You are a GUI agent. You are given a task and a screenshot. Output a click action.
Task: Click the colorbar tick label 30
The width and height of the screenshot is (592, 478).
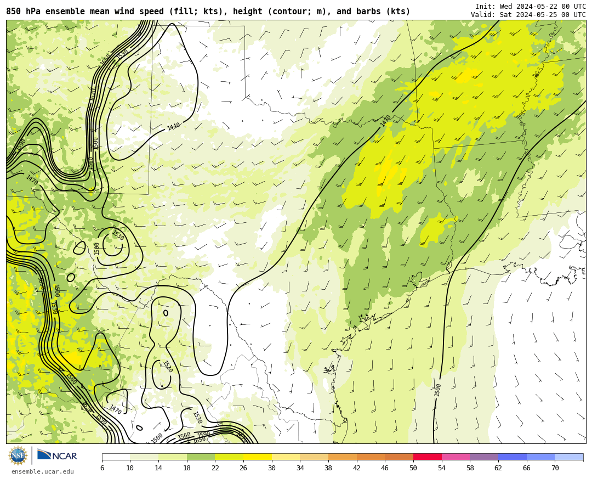(272, 468)
